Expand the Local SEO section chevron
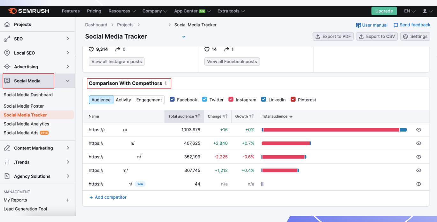This screenshot has height=222, width=437. pos(68,53)
